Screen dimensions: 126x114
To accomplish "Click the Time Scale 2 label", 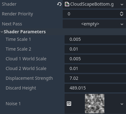I will 18,49.
